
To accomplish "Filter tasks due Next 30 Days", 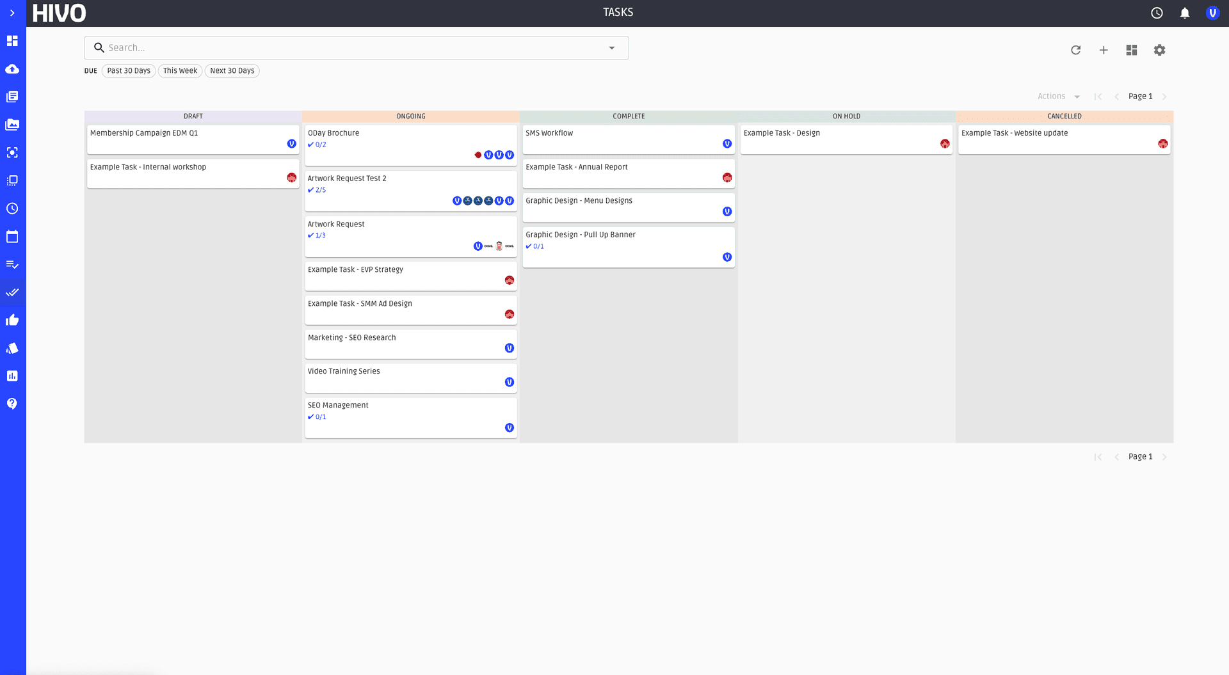I will pyautogui.click(x=232, y=71).
